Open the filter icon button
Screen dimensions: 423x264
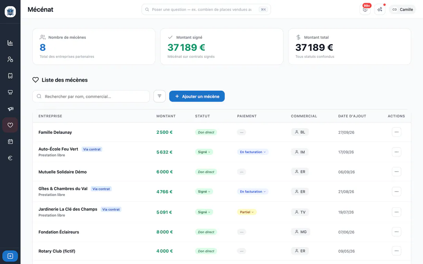159,96
